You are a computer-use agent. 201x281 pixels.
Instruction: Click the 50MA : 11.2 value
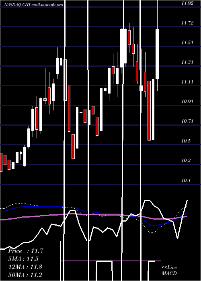(x=25, y=275)
